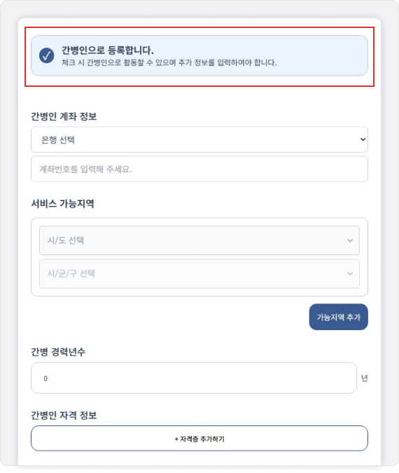The width and height of the screenshot is (399, 473).
Task: Click the 간병인으로 등록합니다 heading text
Action: 108,50
